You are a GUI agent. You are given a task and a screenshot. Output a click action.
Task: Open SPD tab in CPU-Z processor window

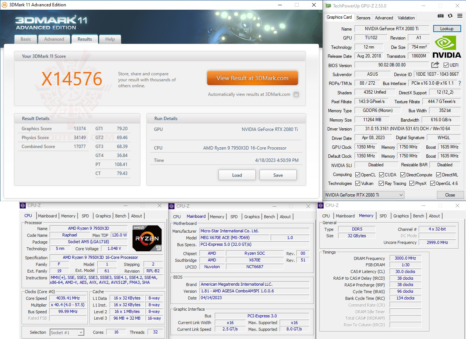pyautogui.click(x=85, y=216)
